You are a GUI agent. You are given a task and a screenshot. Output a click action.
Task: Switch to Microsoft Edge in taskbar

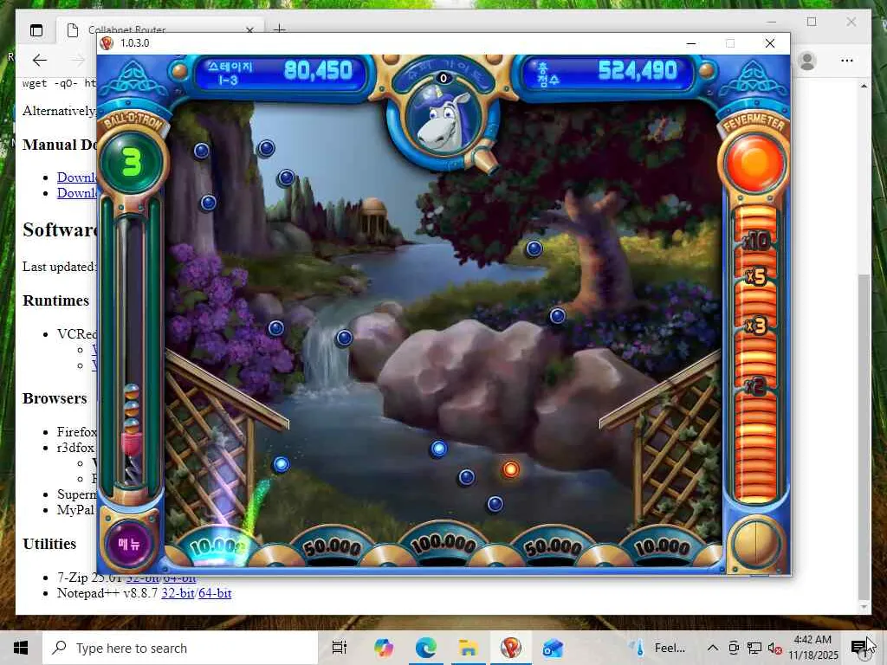click(x=426, y=648)
